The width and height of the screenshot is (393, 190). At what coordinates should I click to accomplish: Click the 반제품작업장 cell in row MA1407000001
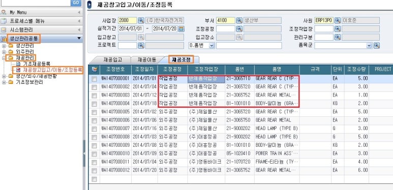click(206, 79)
